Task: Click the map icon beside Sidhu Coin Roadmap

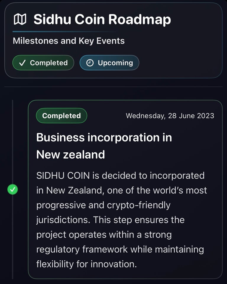Action: (20, 19)
